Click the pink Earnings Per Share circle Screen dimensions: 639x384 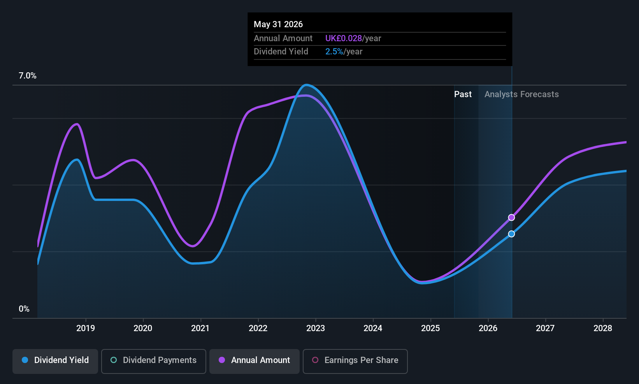tap(315, 360)
